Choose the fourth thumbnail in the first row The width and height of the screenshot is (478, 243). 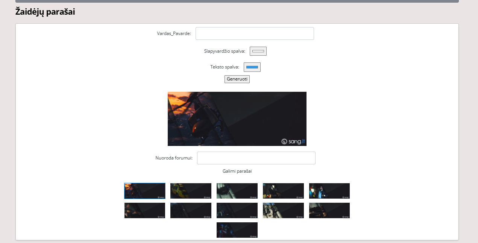click(x=283, y=191)
